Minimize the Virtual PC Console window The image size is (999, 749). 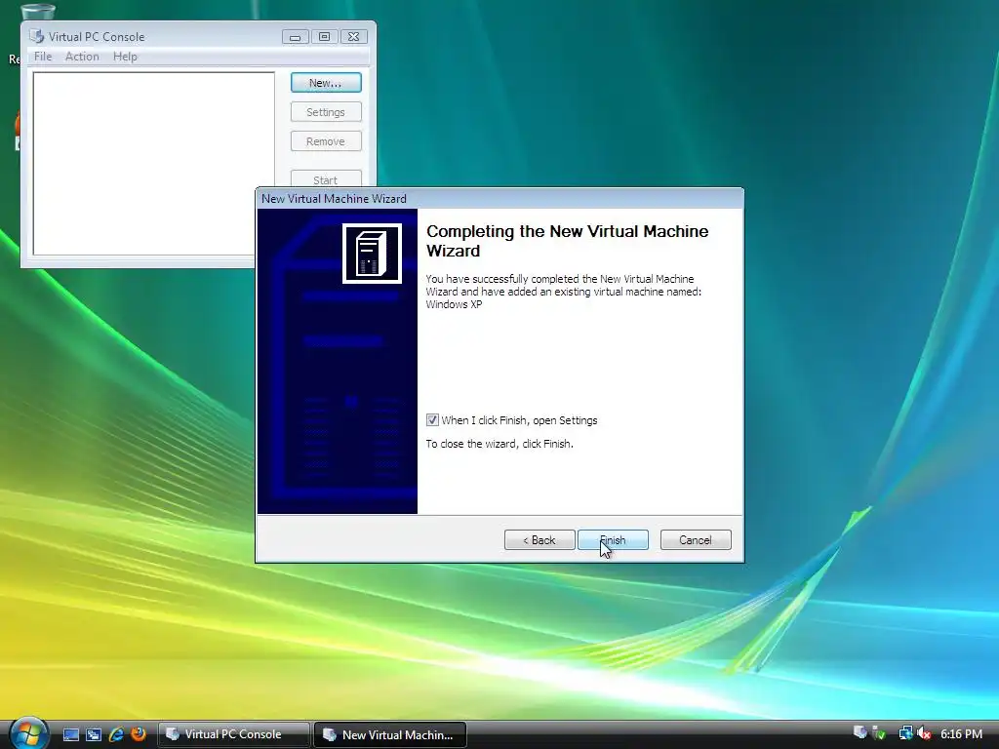295,37
